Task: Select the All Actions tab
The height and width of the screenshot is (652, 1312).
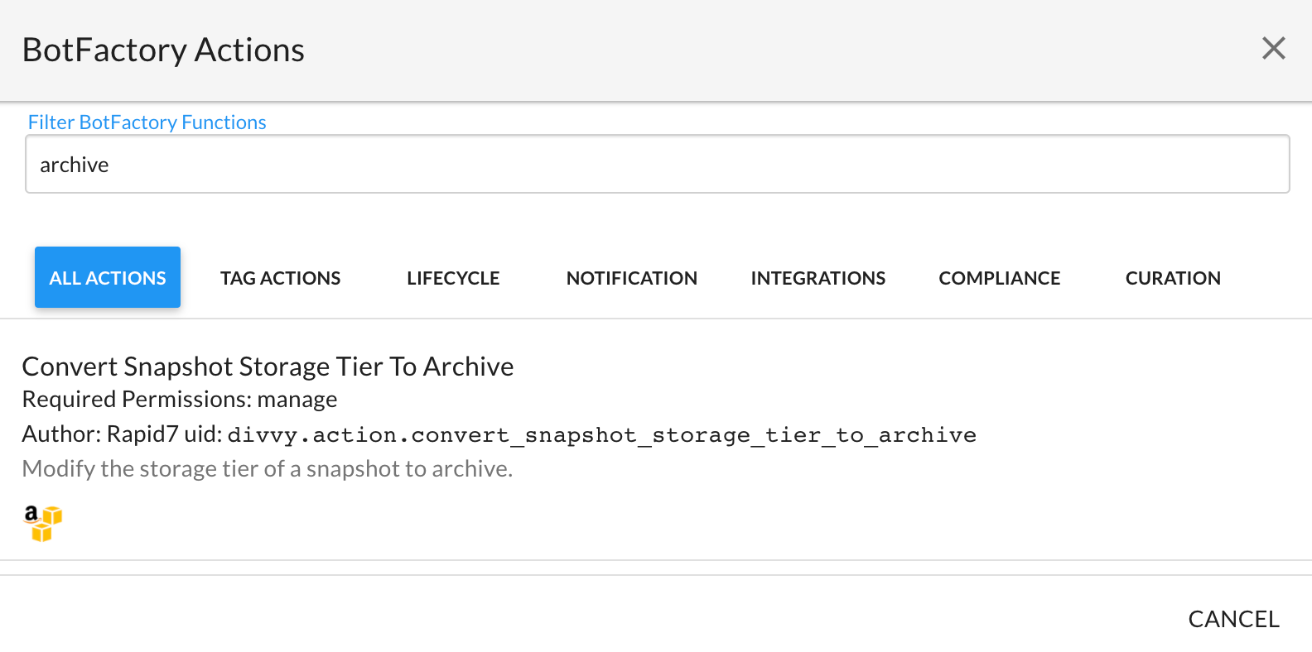Action: point(108,278)
